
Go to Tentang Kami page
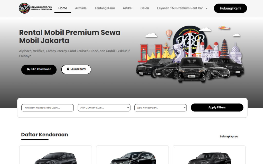[105, 8]
